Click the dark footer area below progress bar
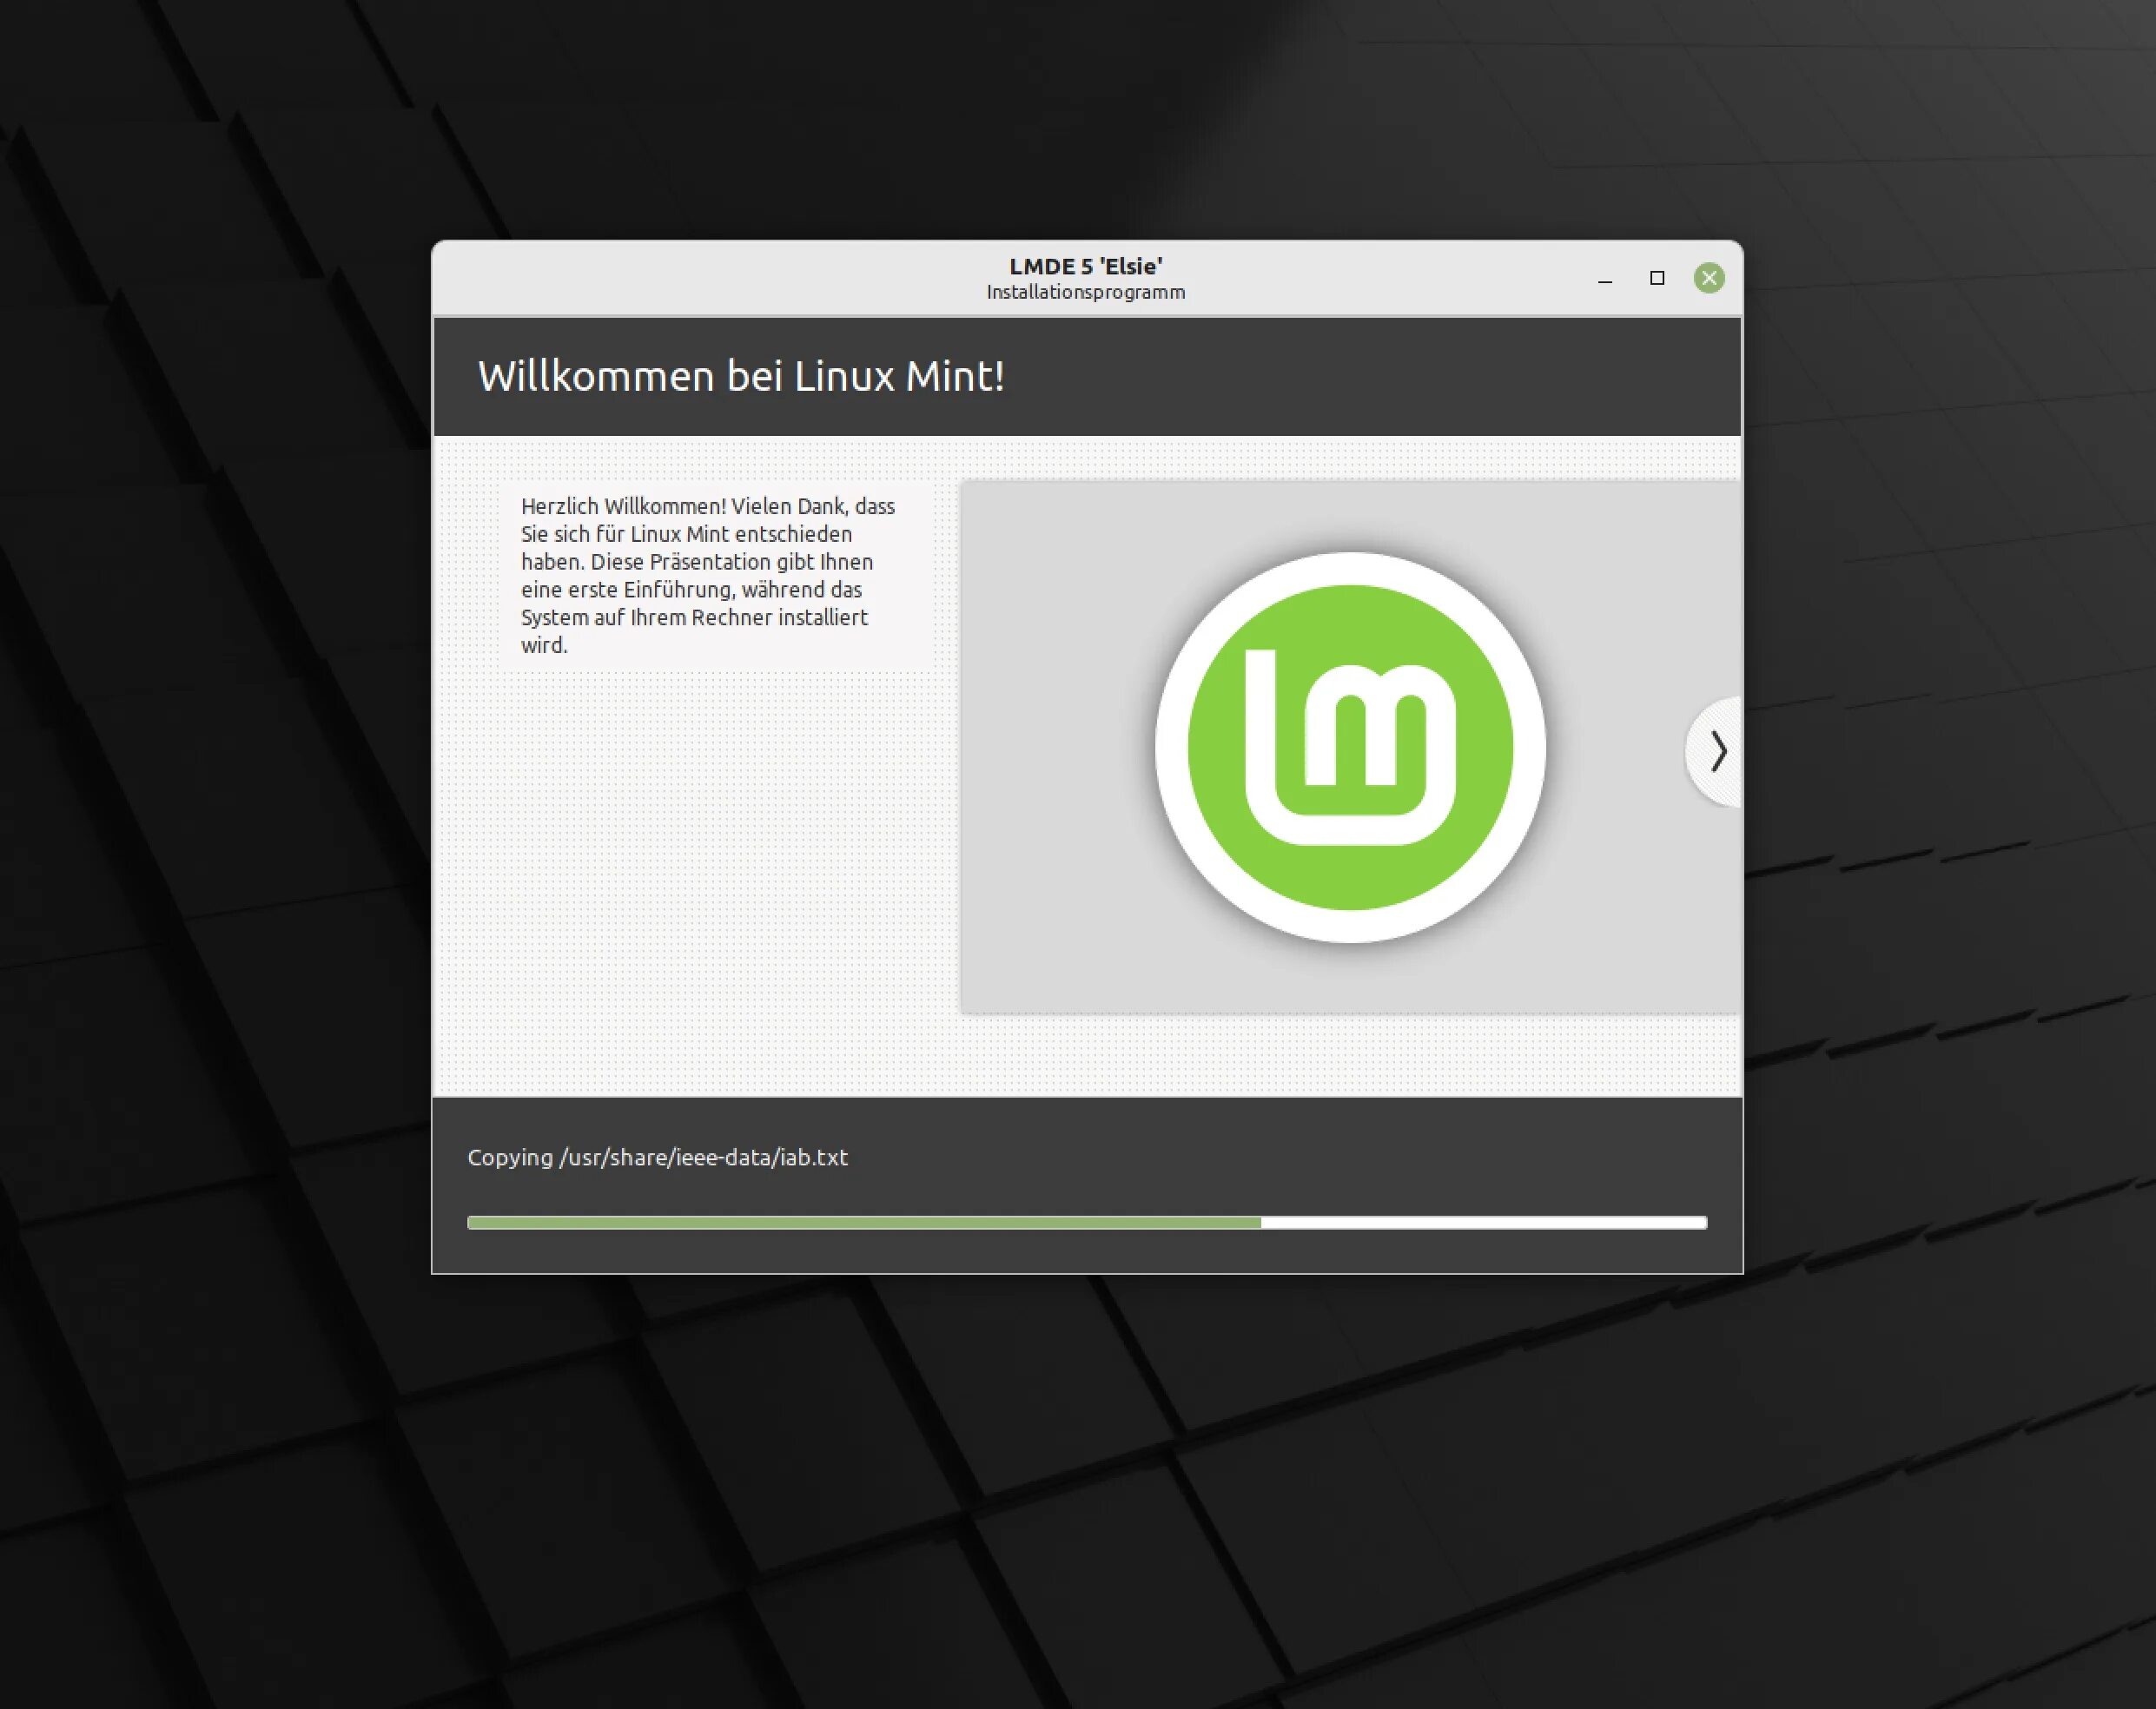The height and width of the screenshot is (1709, 2156). click(1087, 1251)
